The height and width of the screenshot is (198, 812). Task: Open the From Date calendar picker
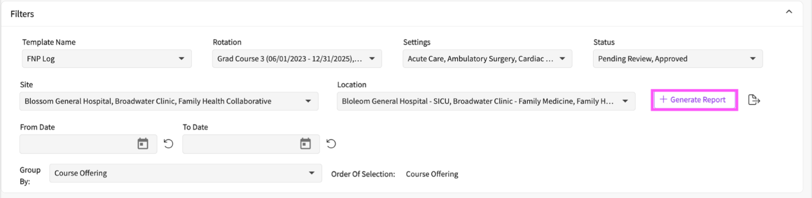point(143,144)
